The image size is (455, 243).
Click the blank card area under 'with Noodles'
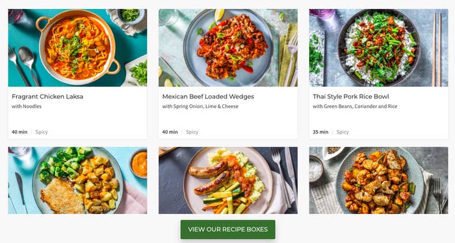77,119
